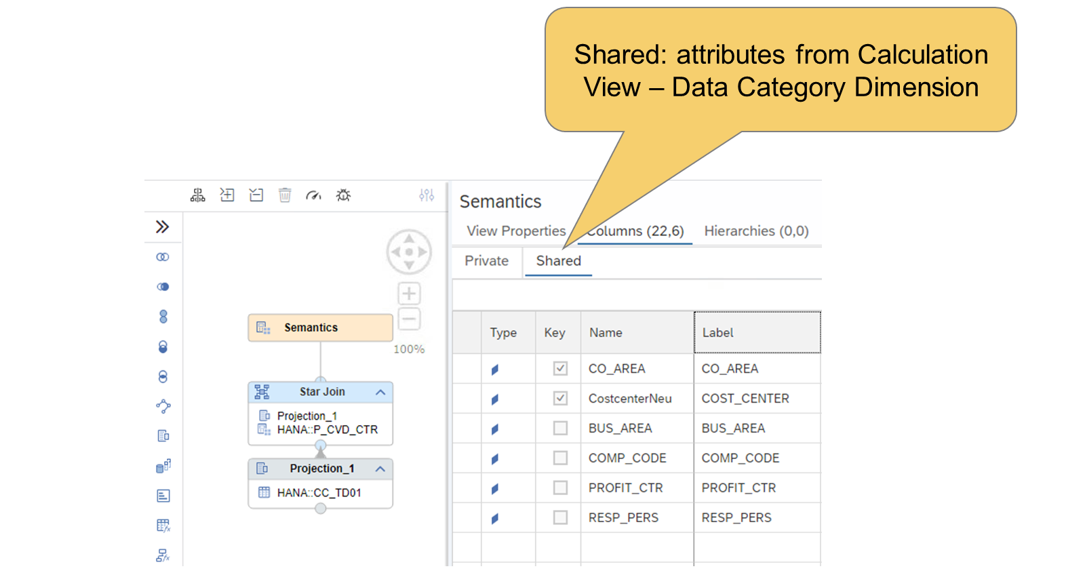Click the expand all nodes icon
Image resolution: width=1085 pixels, height=573 pixels.
tap(227, 195)
